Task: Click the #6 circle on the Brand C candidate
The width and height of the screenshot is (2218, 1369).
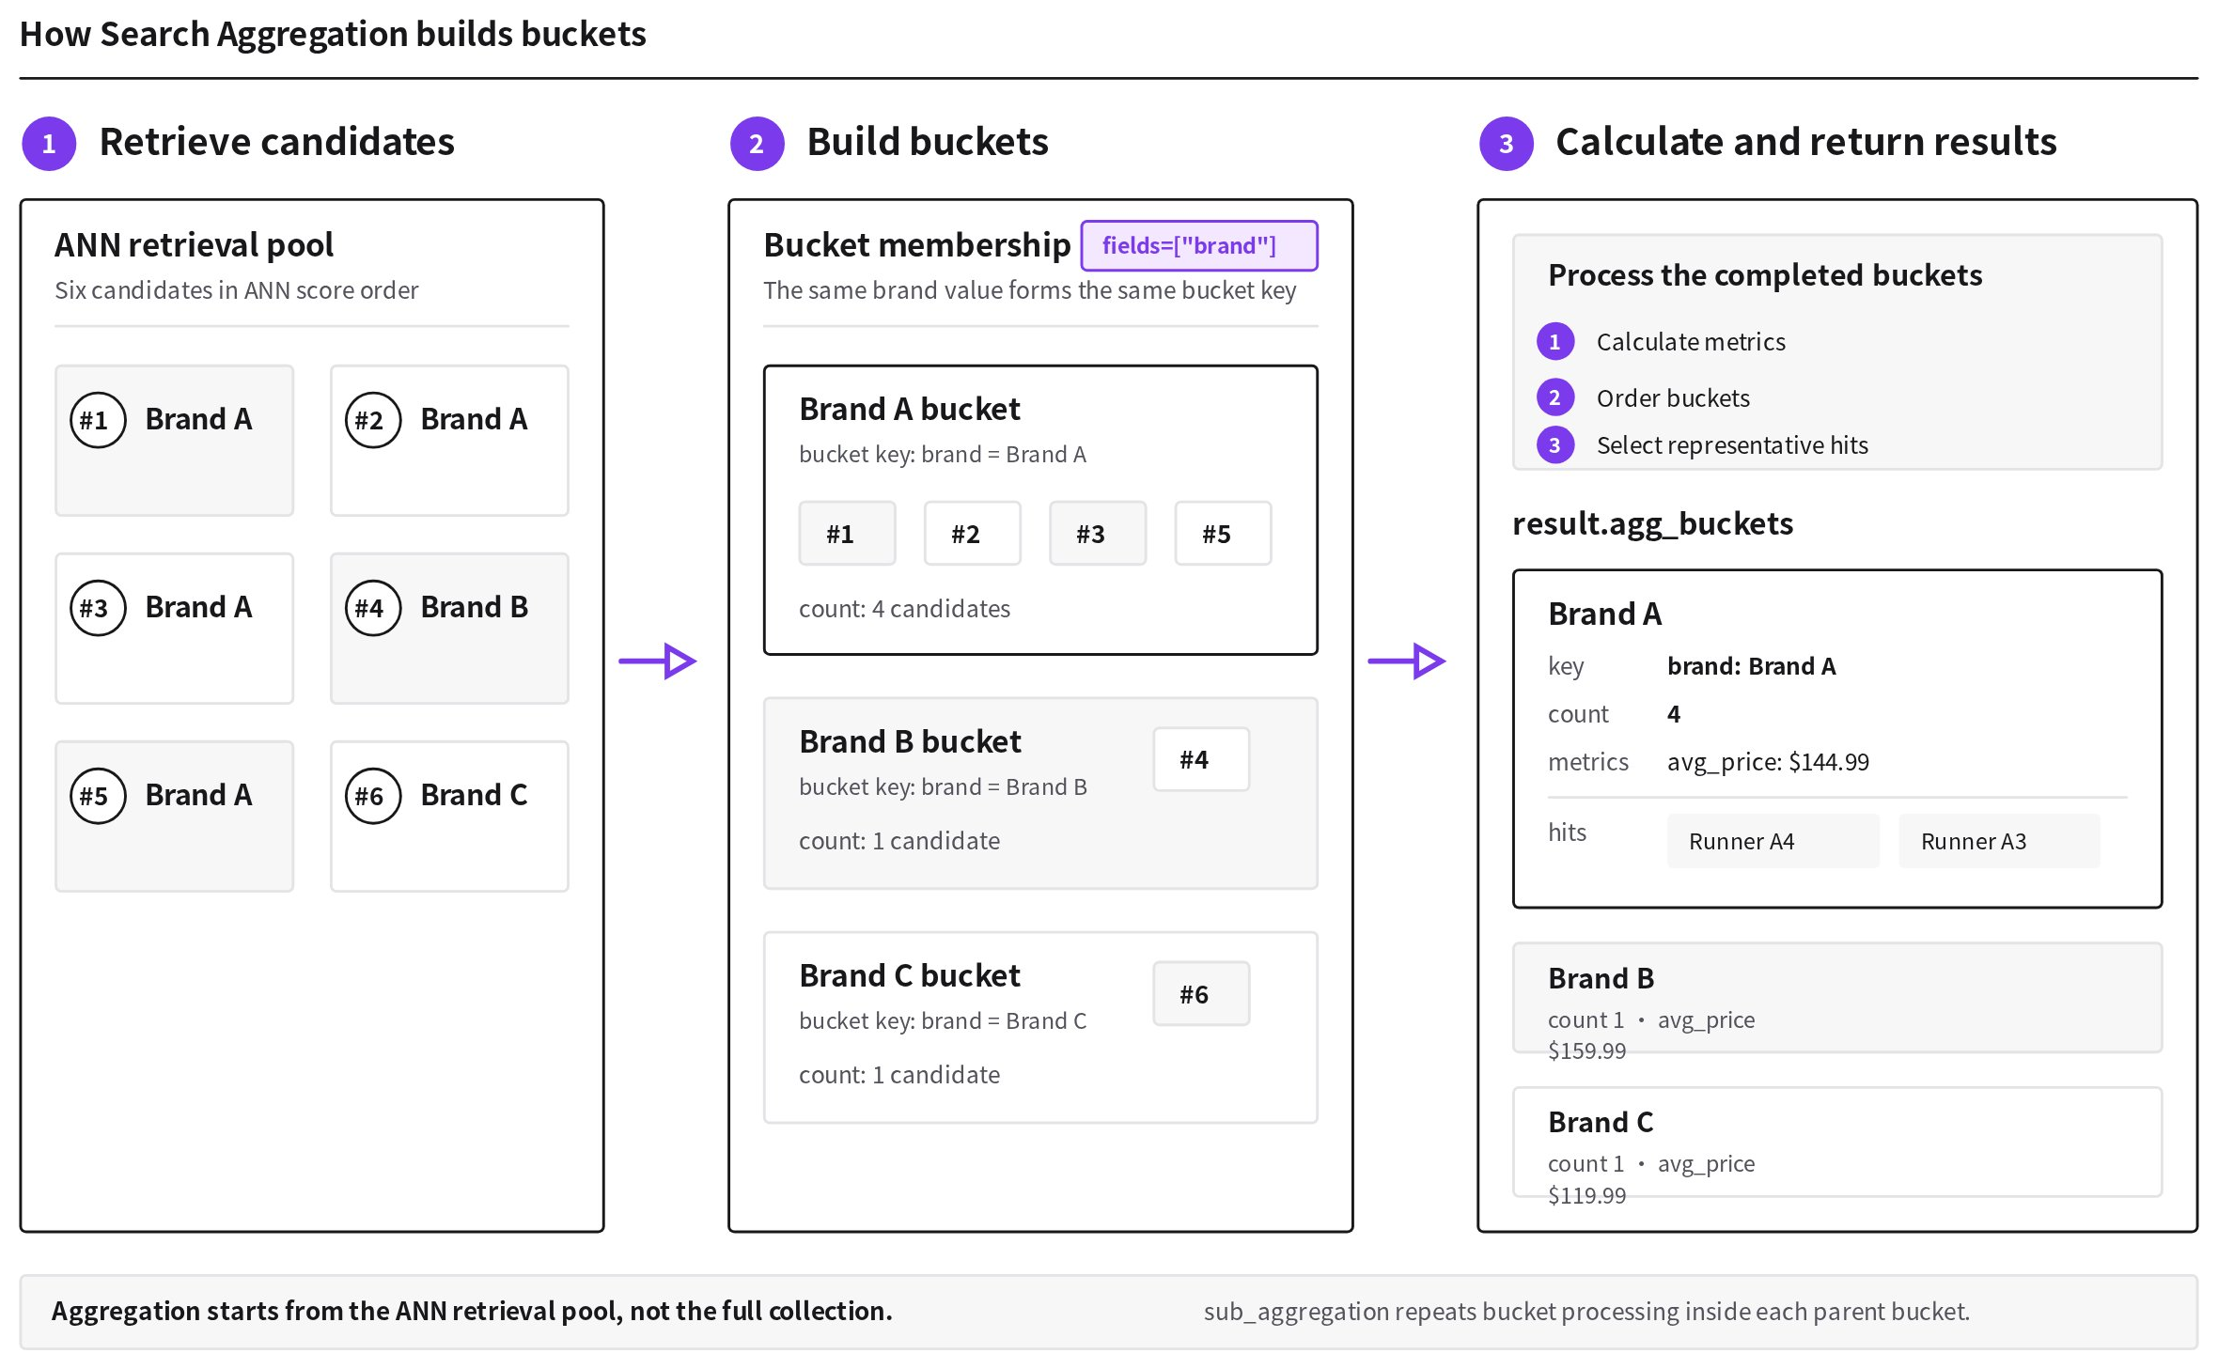Action: pyautogui.click(x=373, y=796)
